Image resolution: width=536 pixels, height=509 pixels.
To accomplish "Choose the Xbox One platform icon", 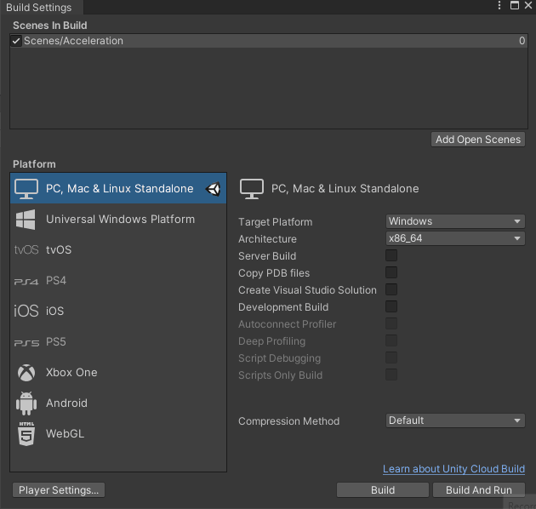I will pos(26,373).
